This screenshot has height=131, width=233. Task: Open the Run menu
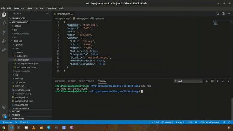click(x=42, y=8)
